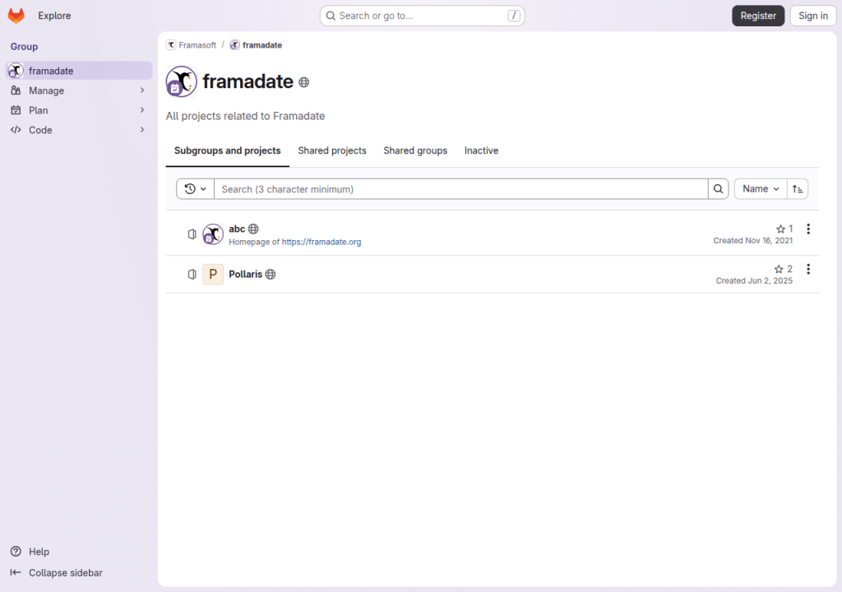Viewport: 842px width, 592px height.
Task: Click the Sign in button
Action: tap(812, 16)
